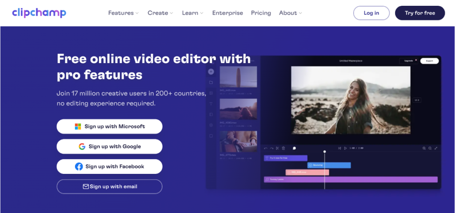This screenshot has width=455, height=213.
Task: Sign up with email
Action: tap(109, 187)
